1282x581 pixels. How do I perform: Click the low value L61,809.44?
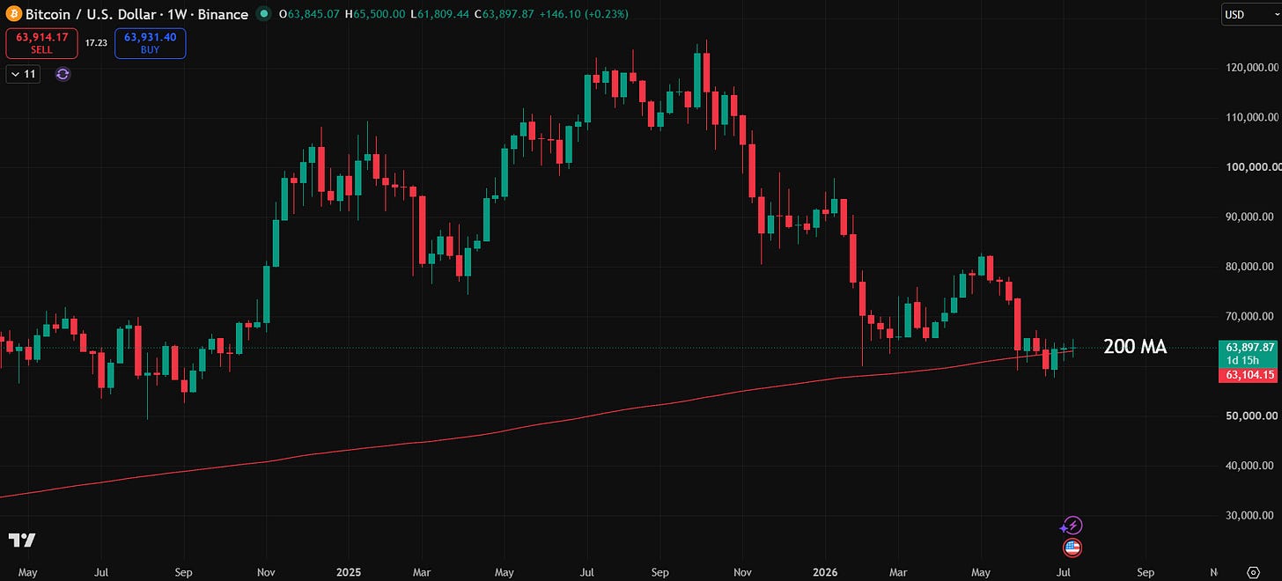point(442,15)
